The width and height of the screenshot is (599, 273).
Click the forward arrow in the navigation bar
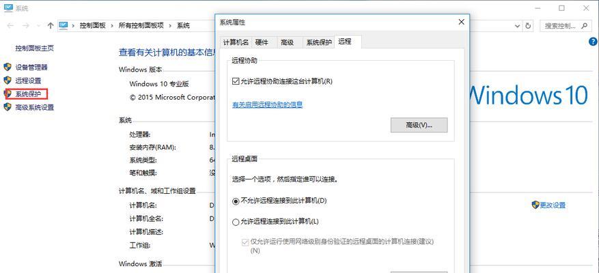pyautogui.click(x=26, y=25)
